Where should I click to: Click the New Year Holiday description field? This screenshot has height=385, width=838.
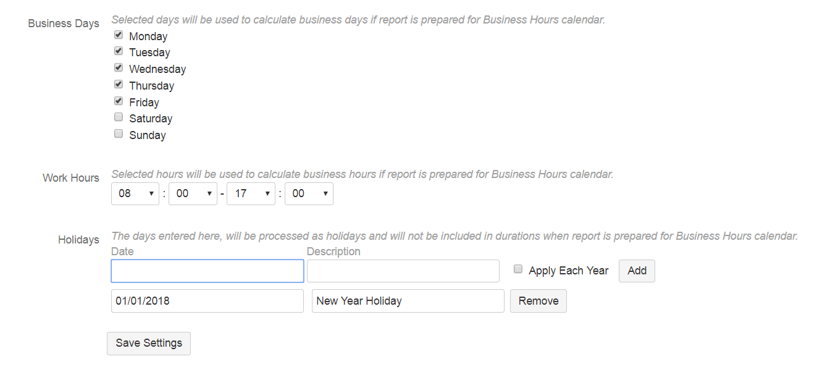[408, 301]
